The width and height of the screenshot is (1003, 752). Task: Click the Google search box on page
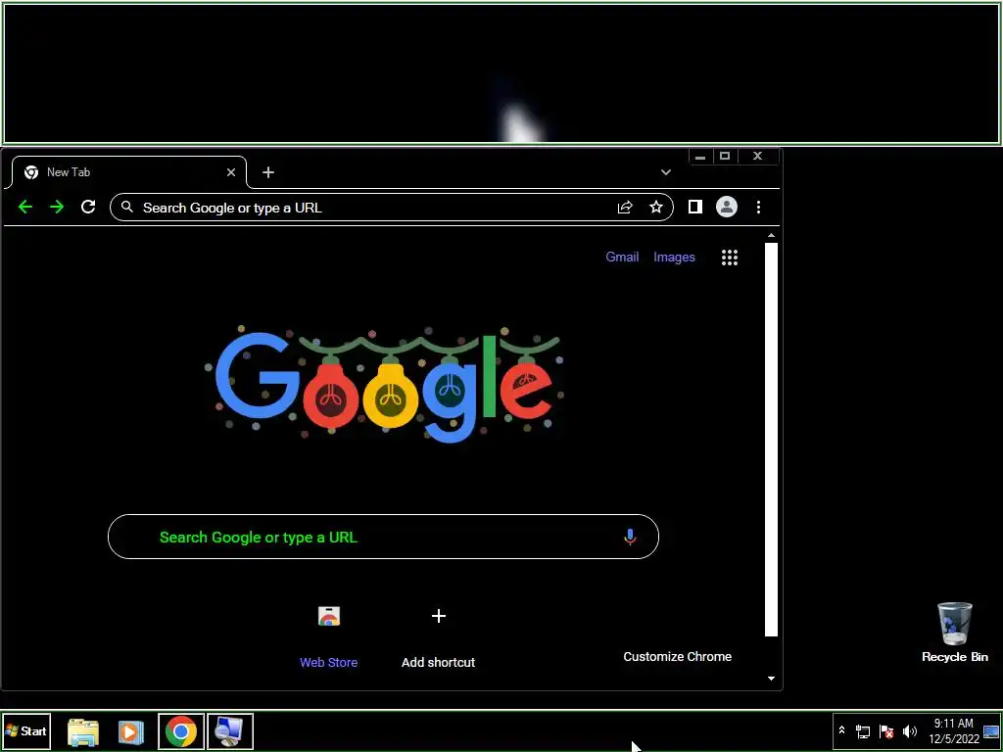pos(383,537)
